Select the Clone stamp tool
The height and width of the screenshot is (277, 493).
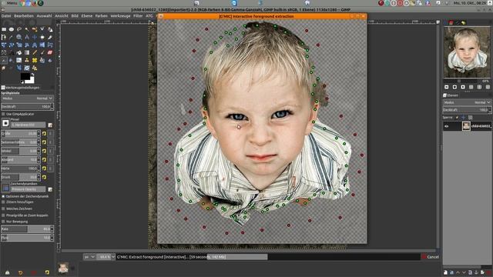27,60
